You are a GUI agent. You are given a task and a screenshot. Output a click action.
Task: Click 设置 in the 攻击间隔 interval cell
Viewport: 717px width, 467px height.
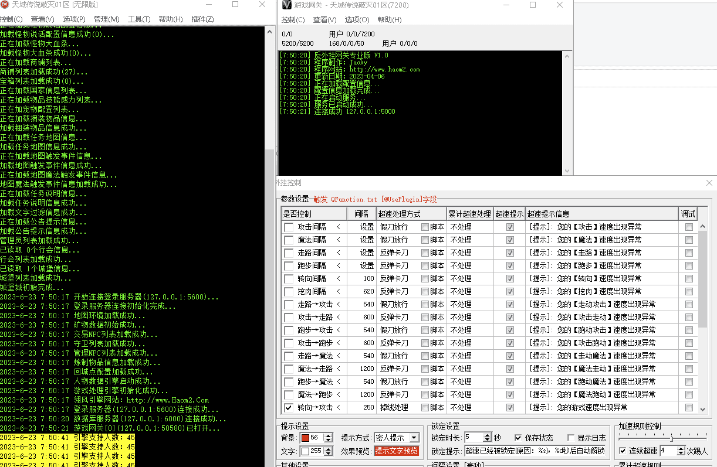(367, 227)
